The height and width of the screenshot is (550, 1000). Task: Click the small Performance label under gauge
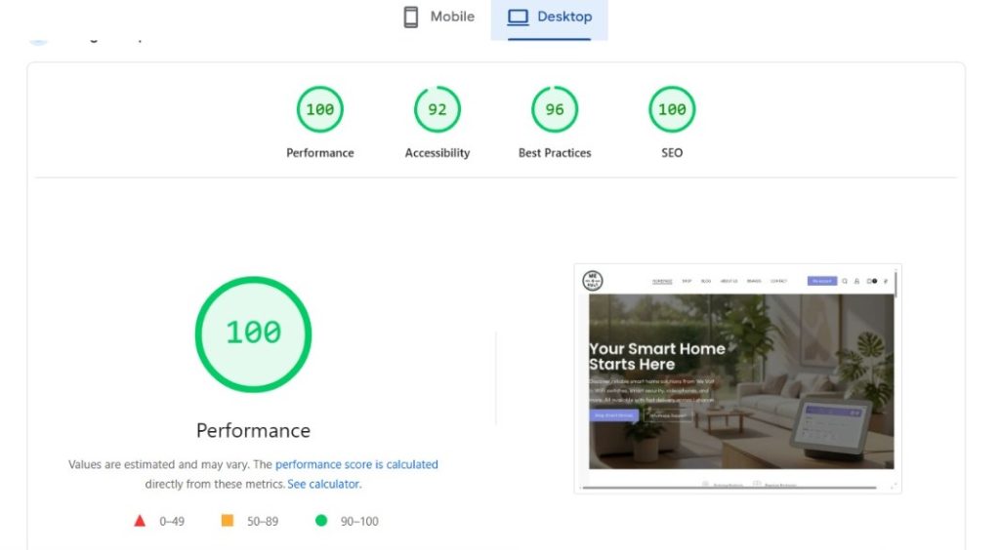click(x=320, y=153)
